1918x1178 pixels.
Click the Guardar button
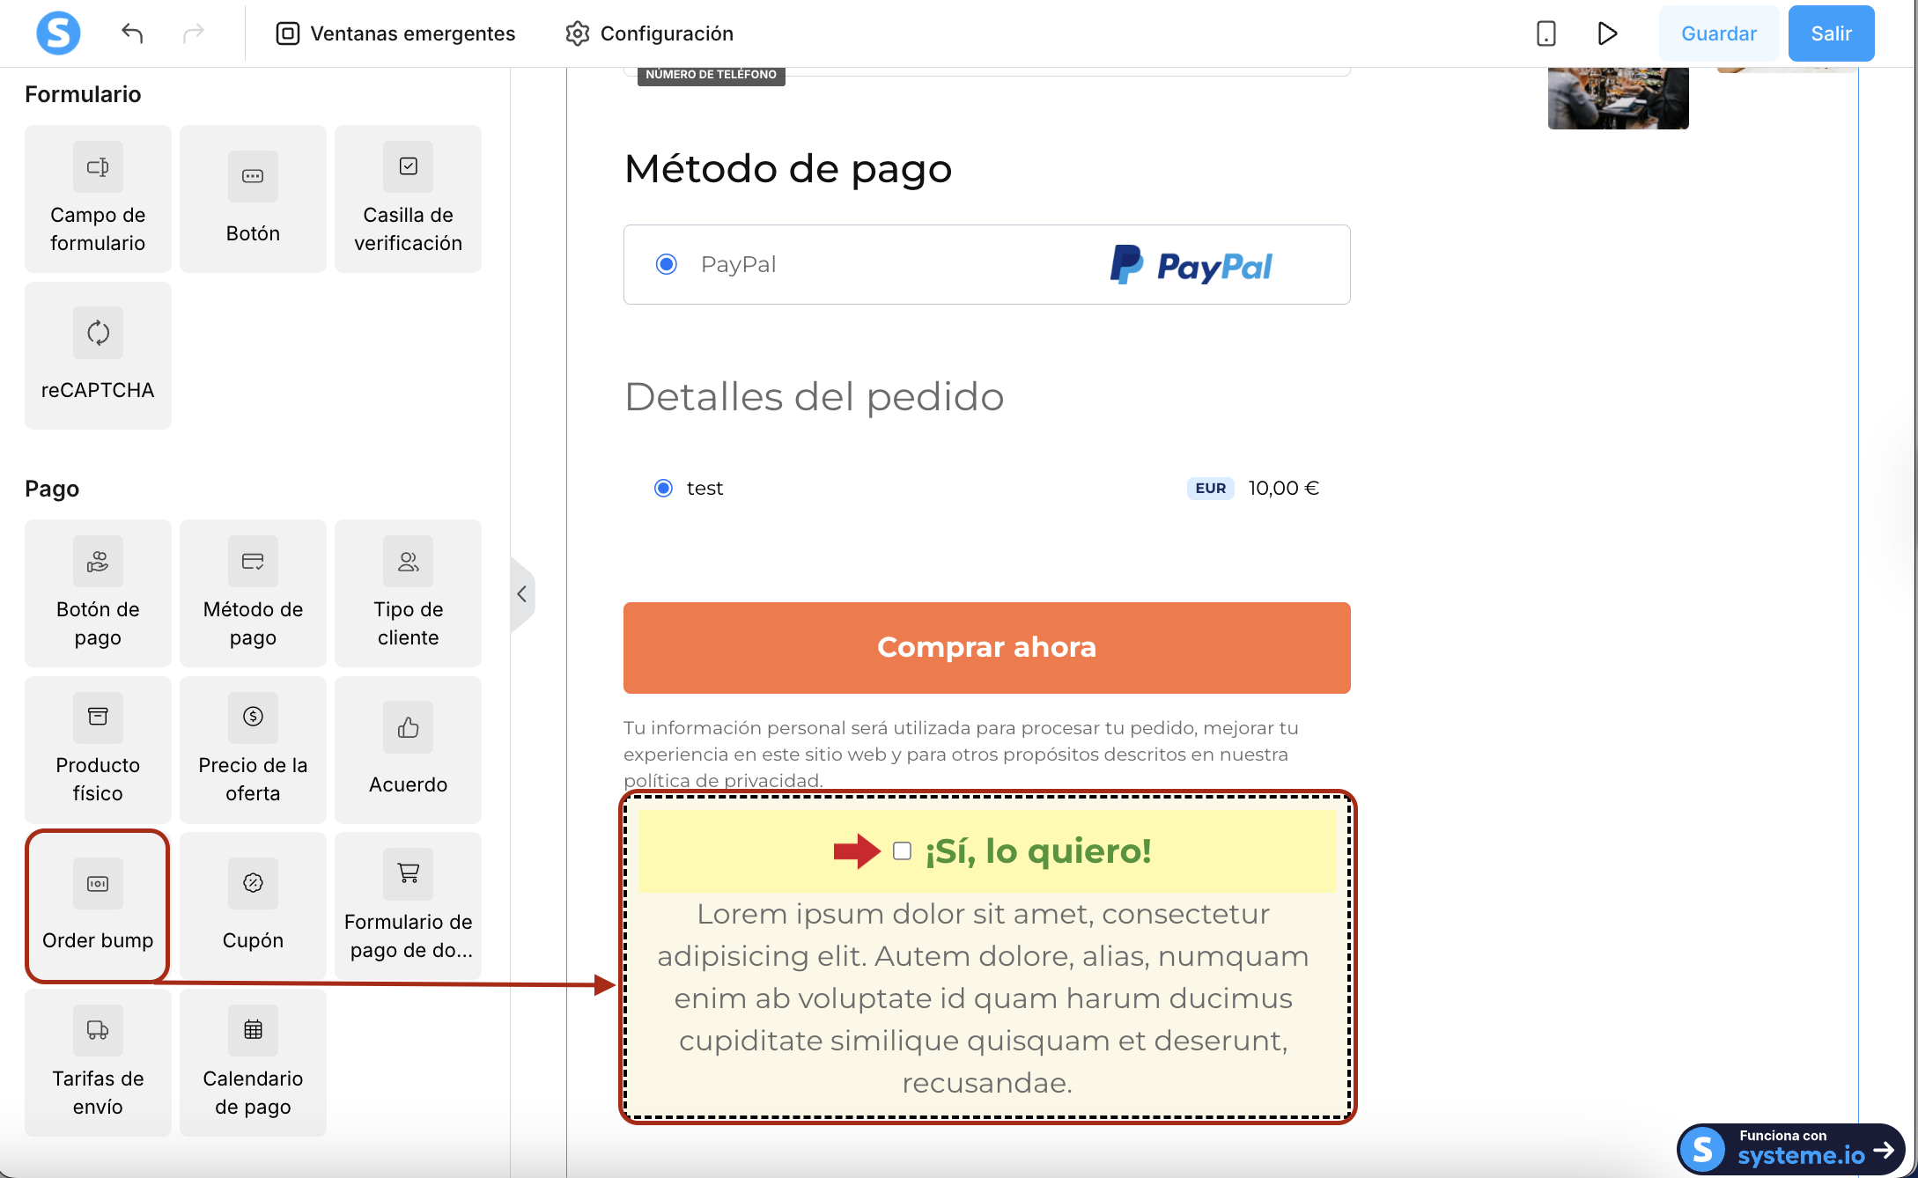coord(1718,33)
